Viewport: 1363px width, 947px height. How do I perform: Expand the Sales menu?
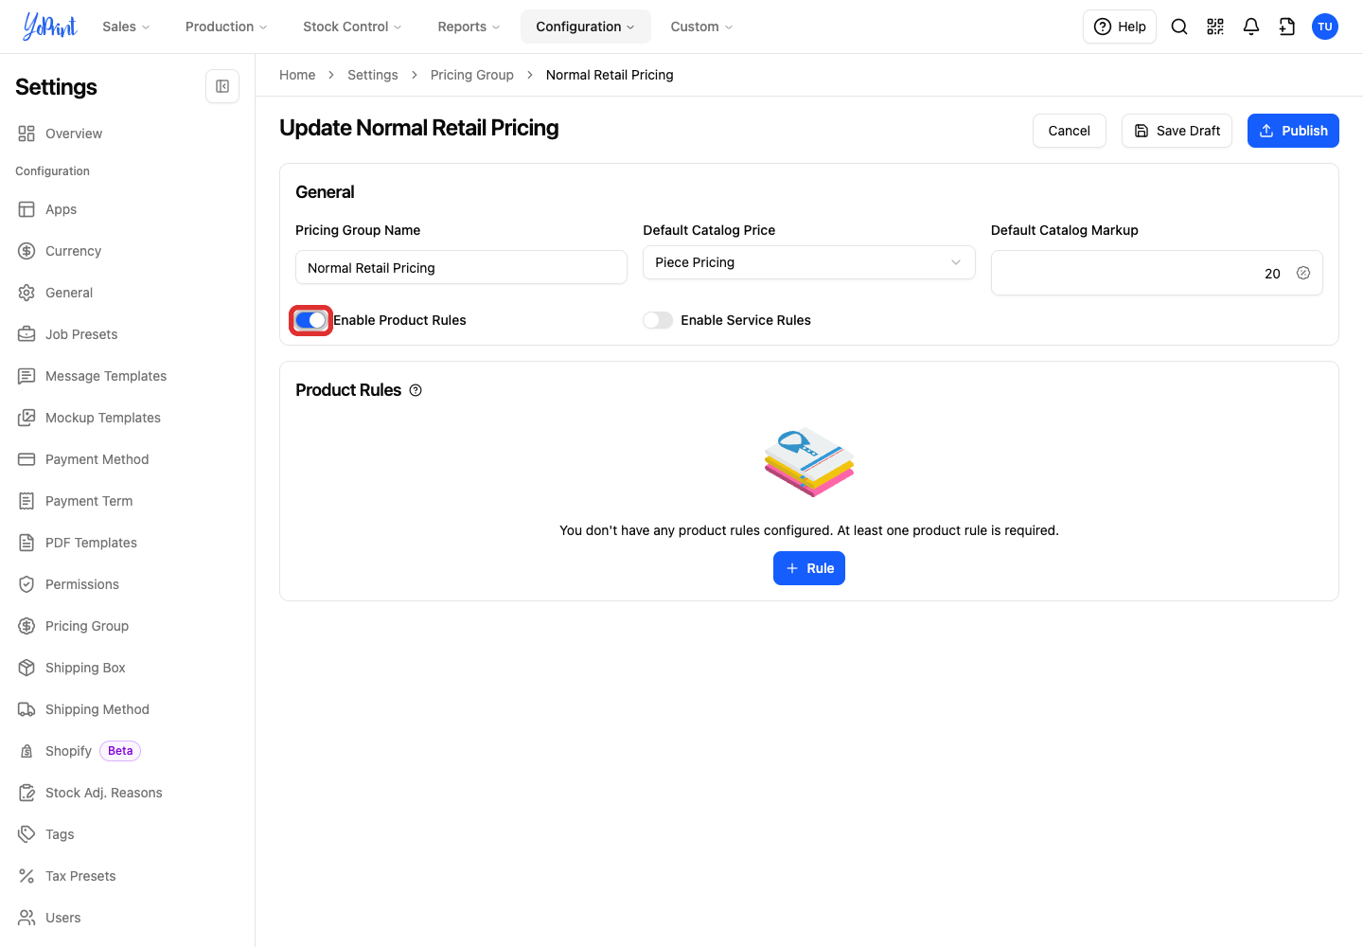pyautogui.click(x=126, y=27)
